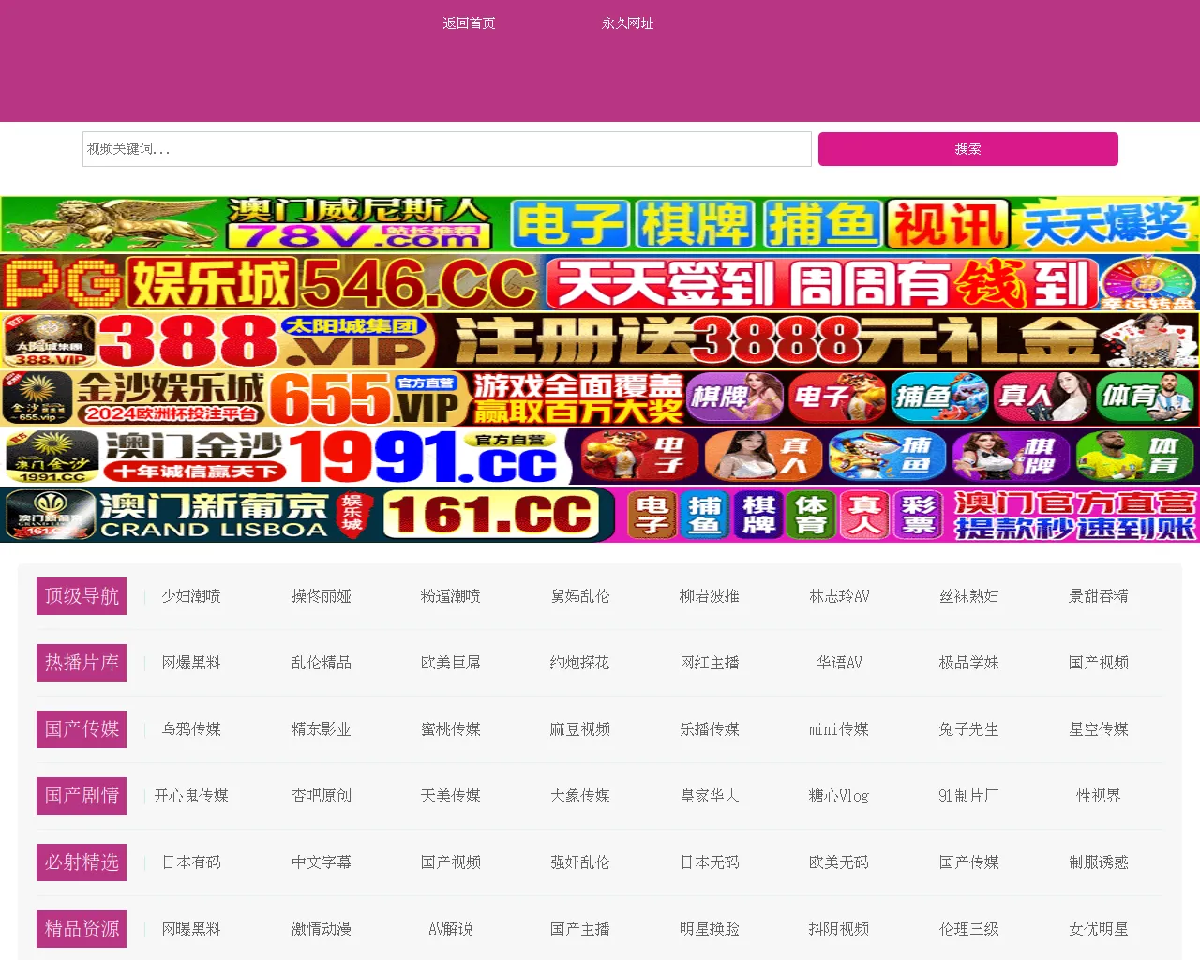Select the 明星换脸 link
Screen dimensions: 1200x960
point(710,929)
